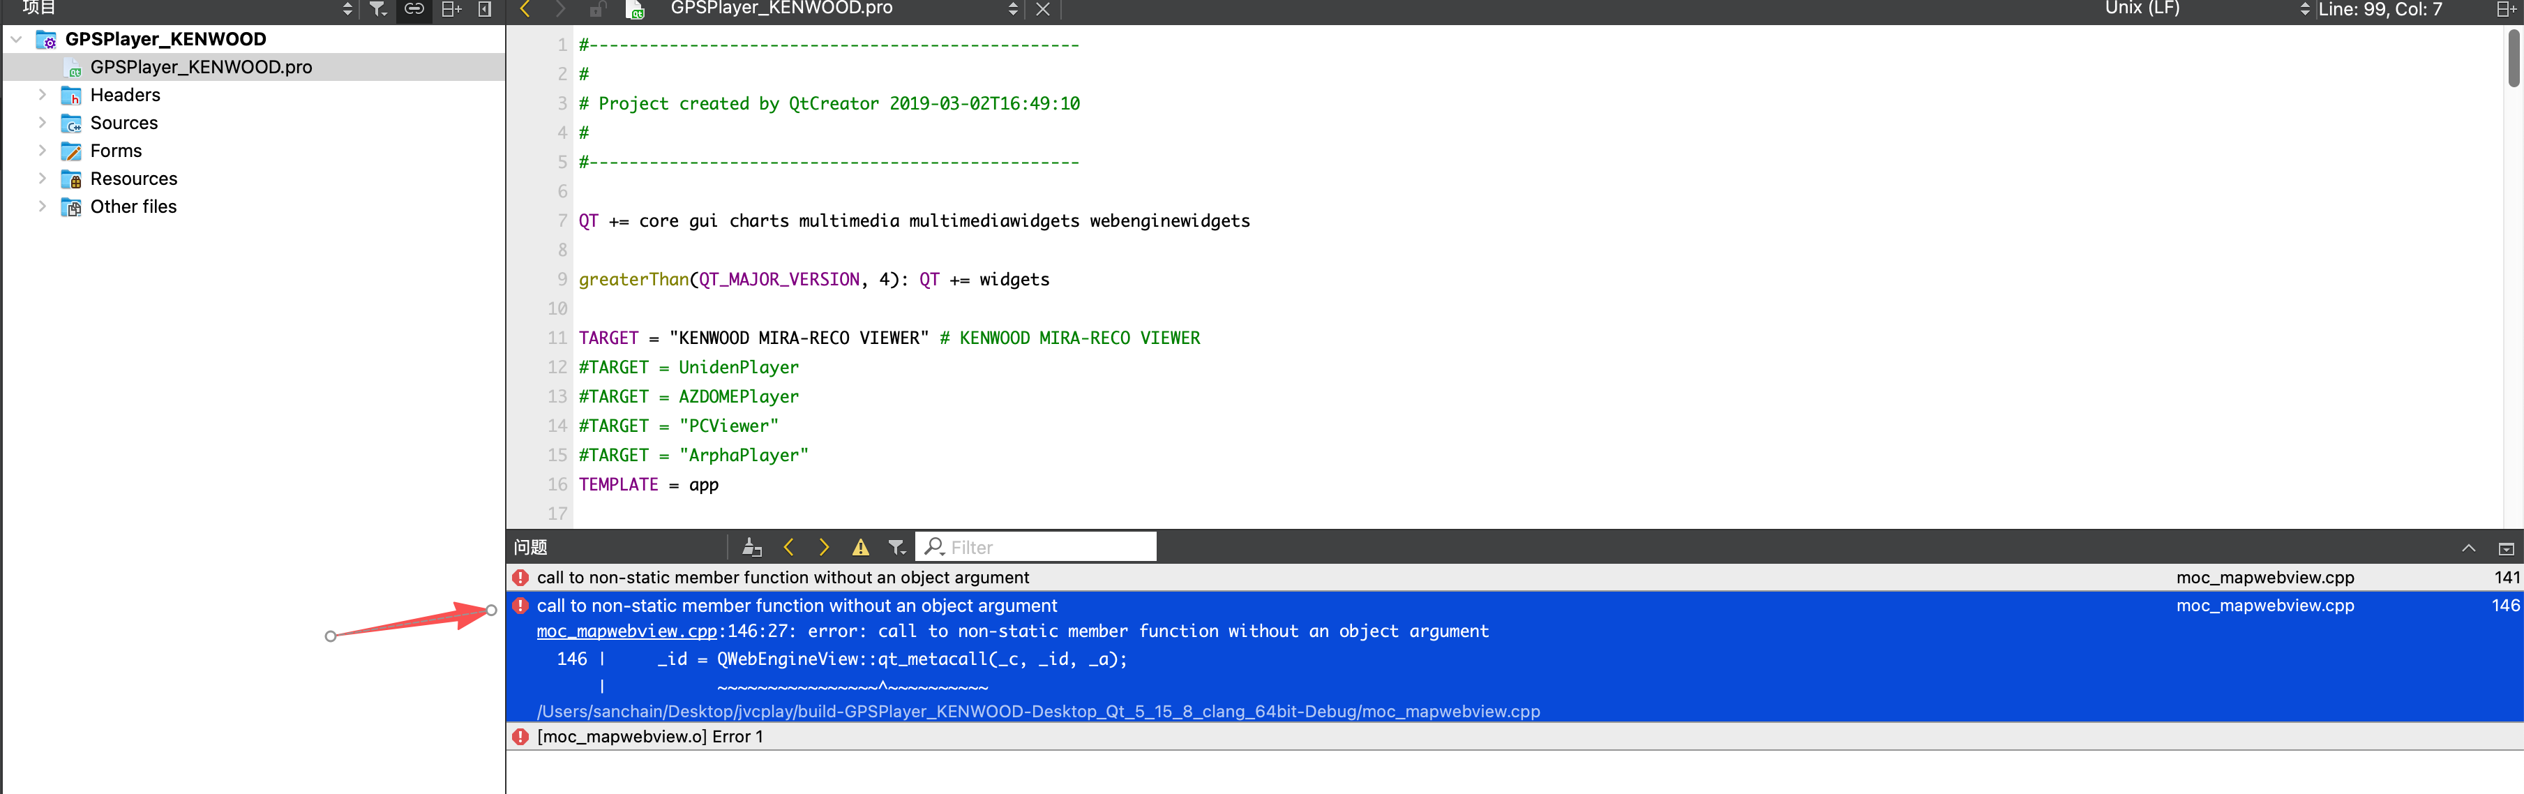This screenshot has width=2524, height=794.
Task: Select GPSPlayer_KENWOOD.pro in project tree
Action: 200,68
